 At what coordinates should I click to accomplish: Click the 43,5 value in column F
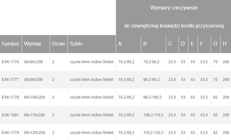pyautogui.click(x=204, y=115)
